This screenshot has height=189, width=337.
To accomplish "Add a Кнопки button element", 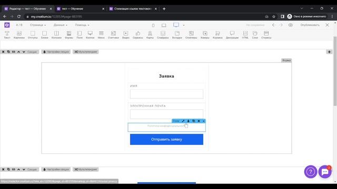I will [x=90, y=35].
